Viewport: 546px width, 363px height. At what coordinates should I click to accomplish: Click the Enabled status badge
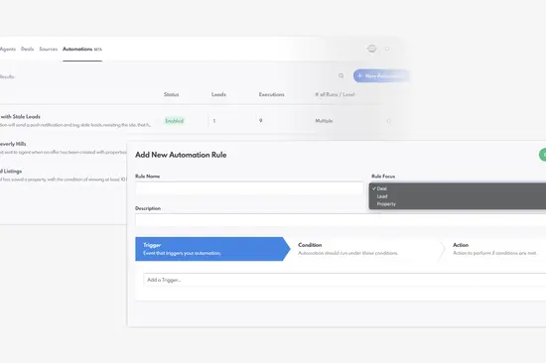[174, 121]
